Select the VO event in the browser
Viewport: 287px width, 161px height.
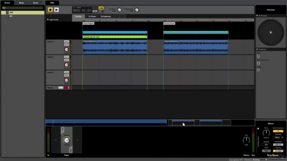23,16
